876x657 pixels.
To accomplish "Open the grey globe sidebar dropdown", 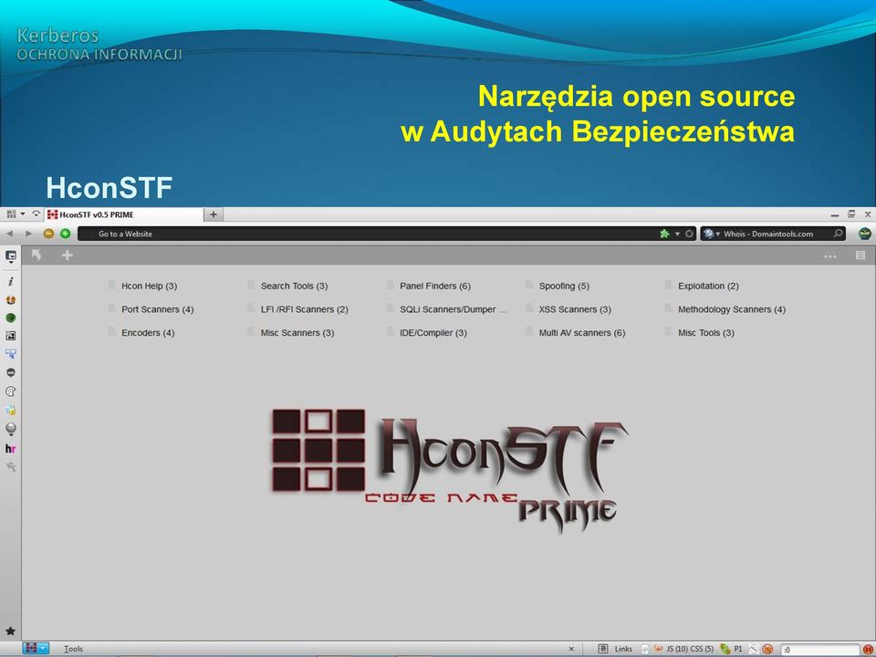I will point(11,429).
